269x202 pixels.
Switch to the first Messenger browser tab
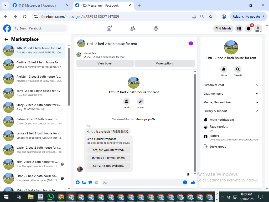click(x=41, y=5)
